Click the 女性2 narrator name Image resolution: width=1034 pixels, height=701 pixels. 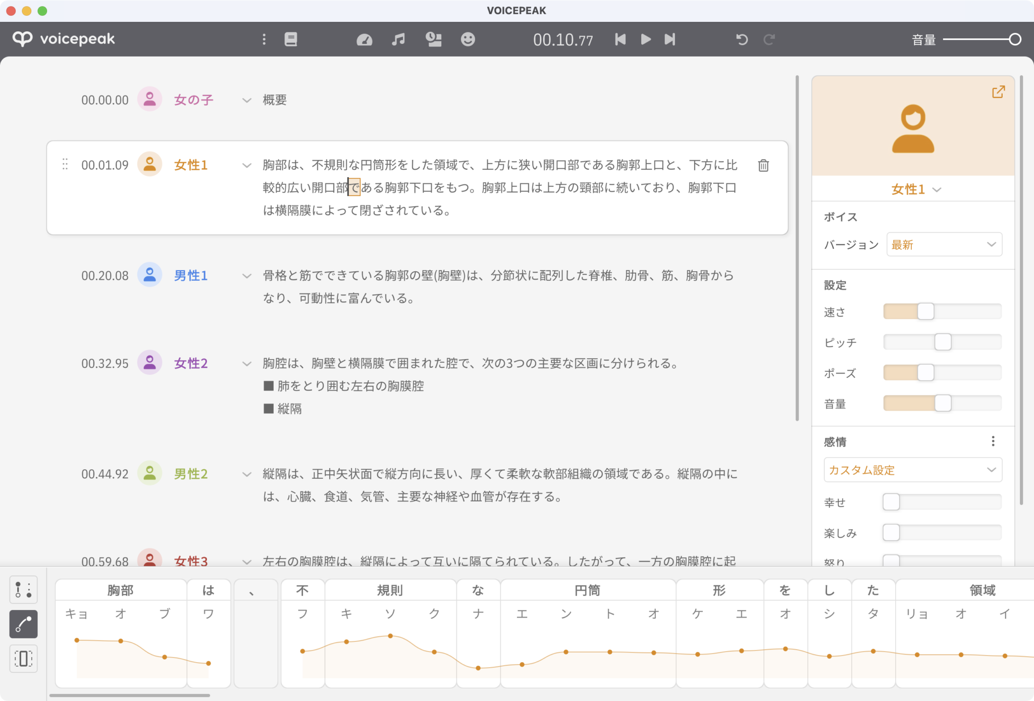point(191,364)
